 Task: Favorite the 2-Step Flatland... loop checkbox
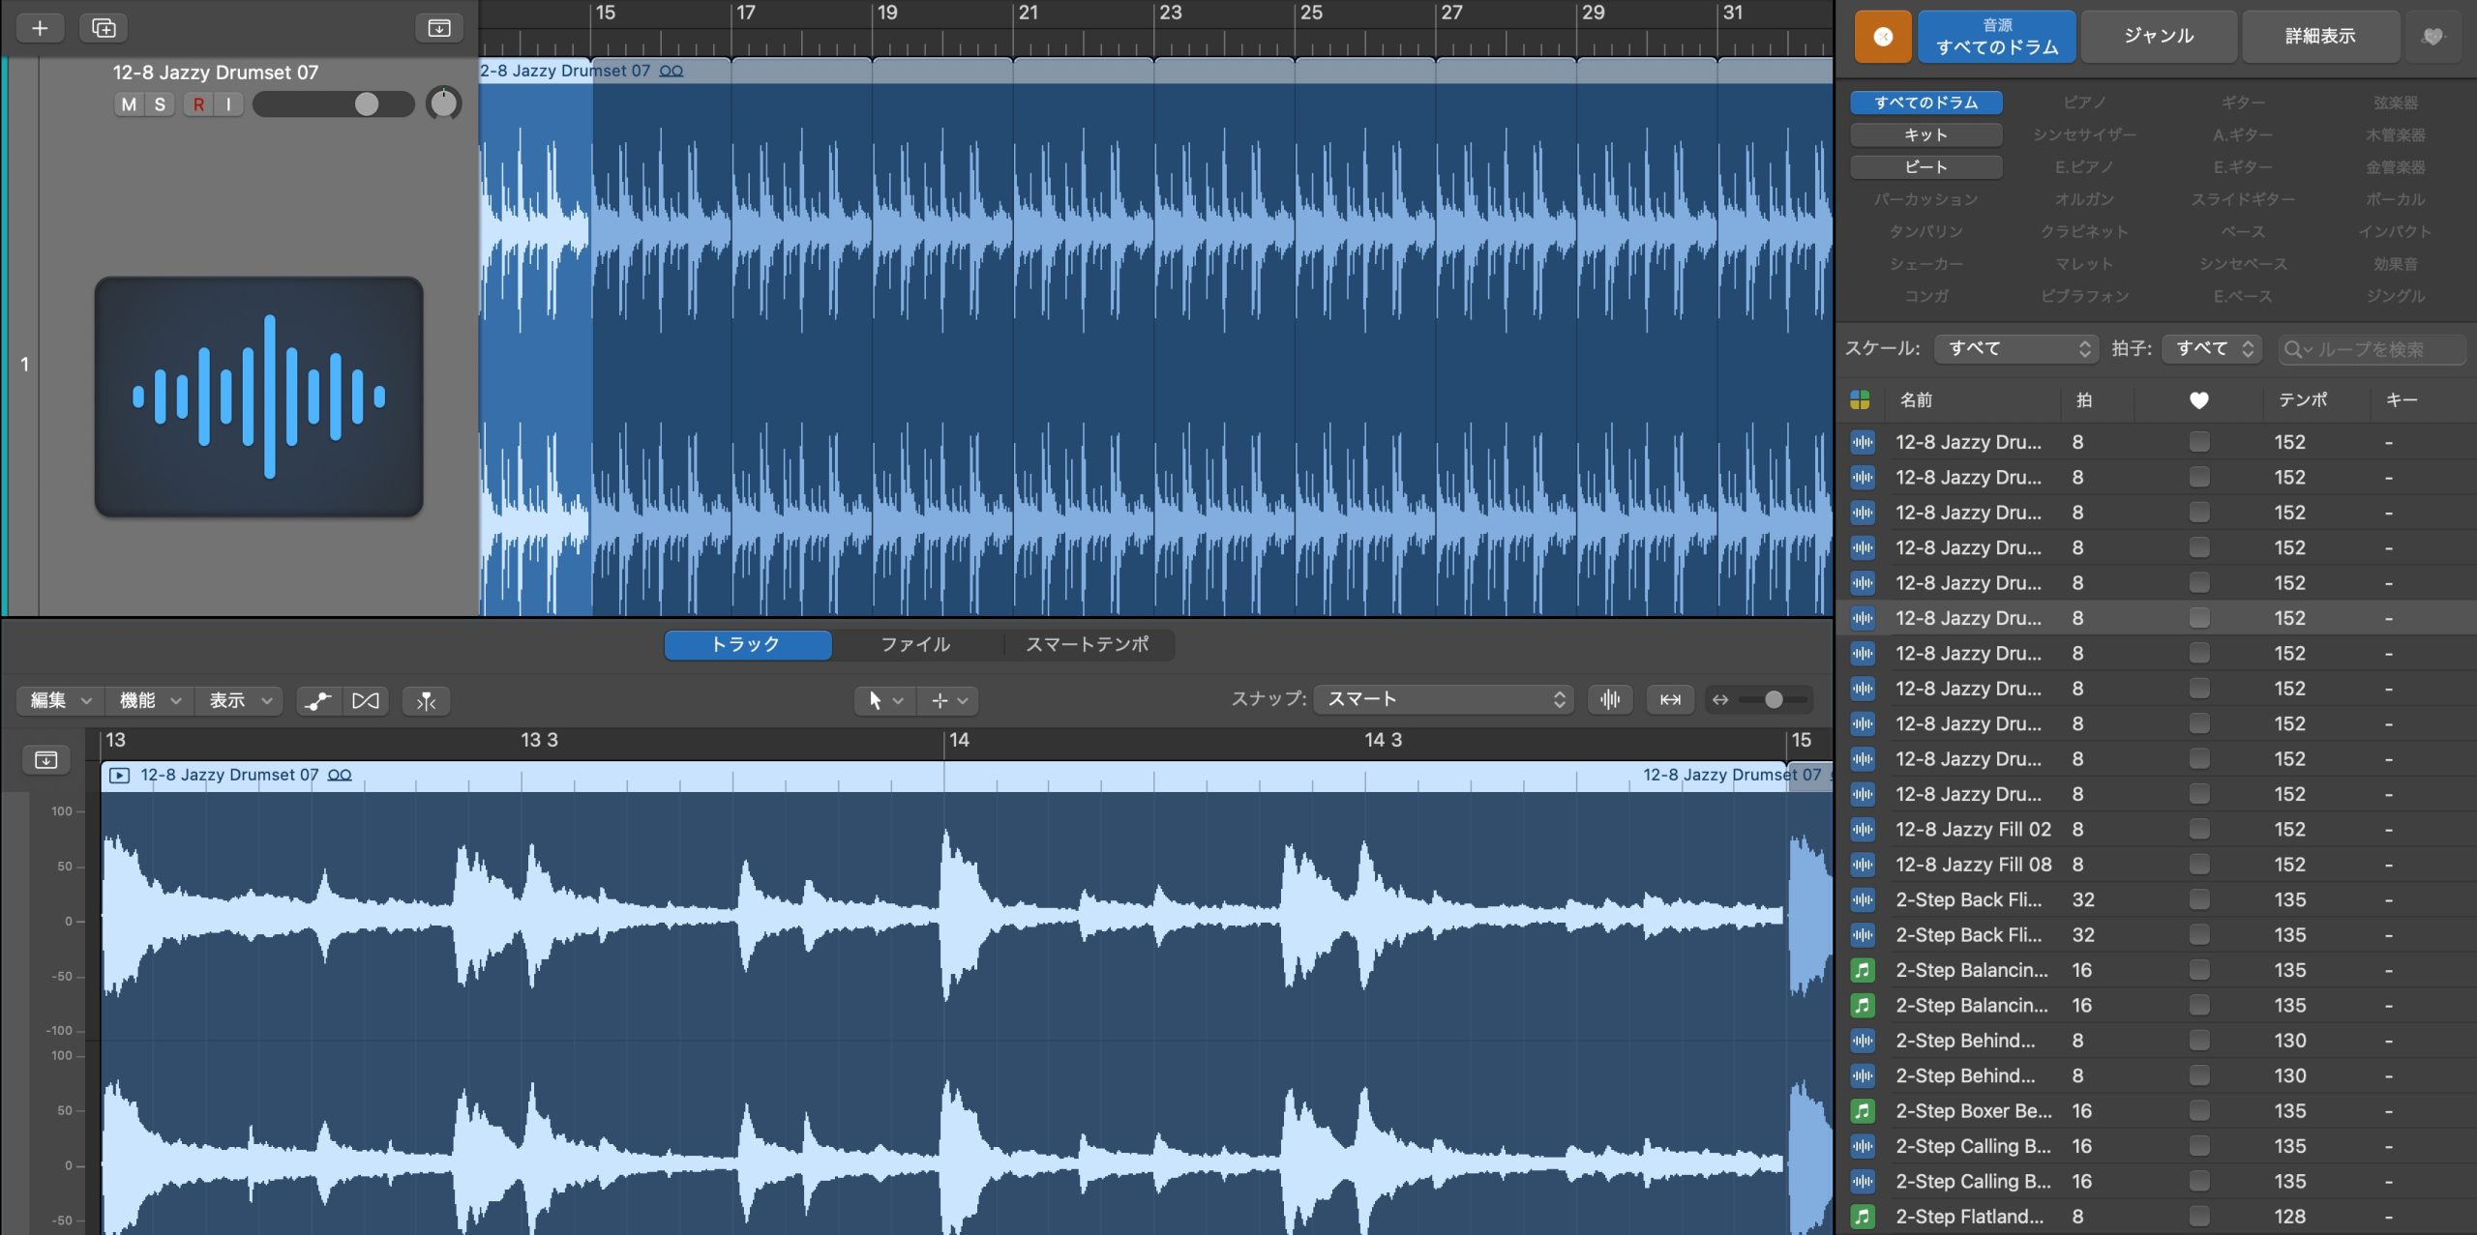(2199, 1216)
